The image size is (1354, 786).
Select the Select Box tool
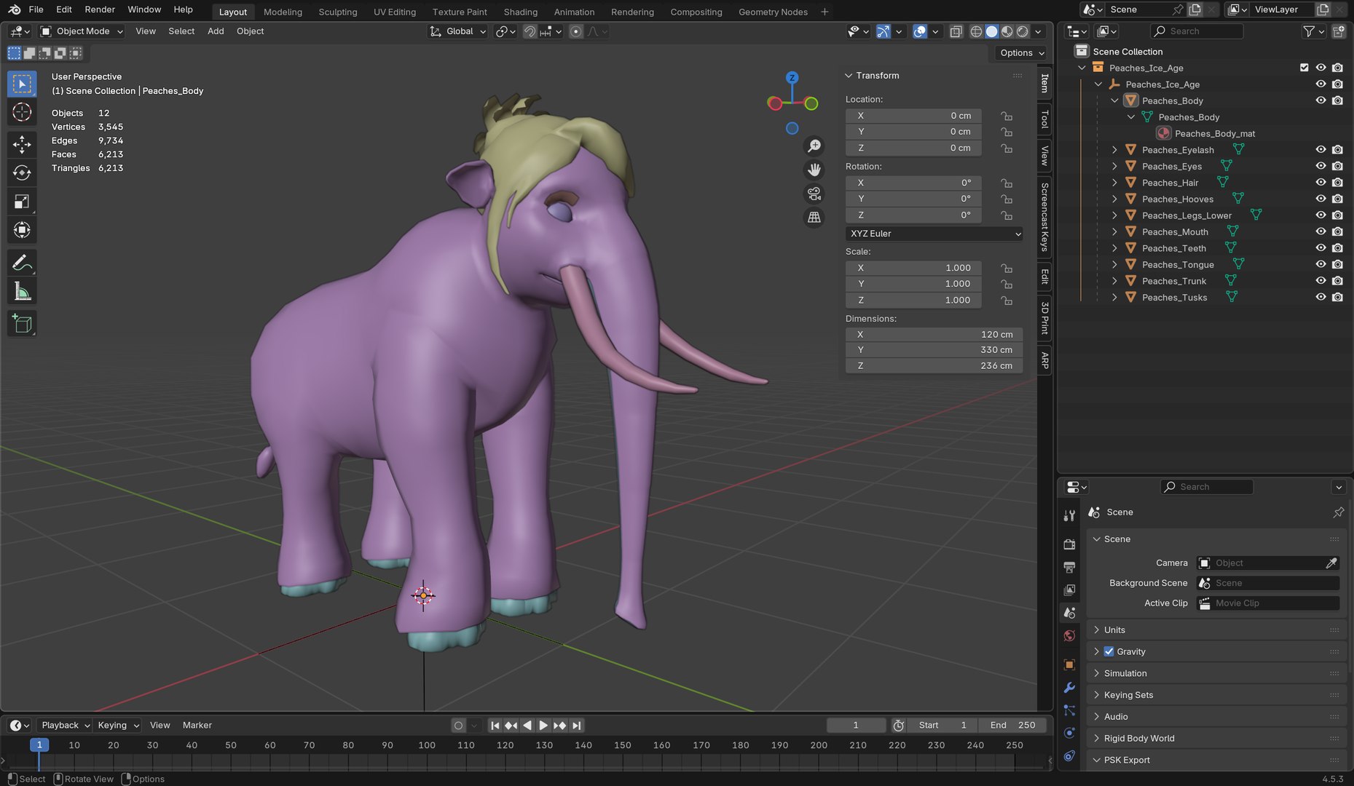(22, 84)
